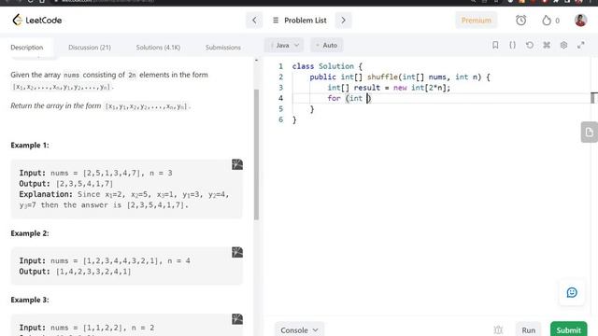598x336 pixels.
Task: Click the format code braces icon
Action: coord(513,45)
